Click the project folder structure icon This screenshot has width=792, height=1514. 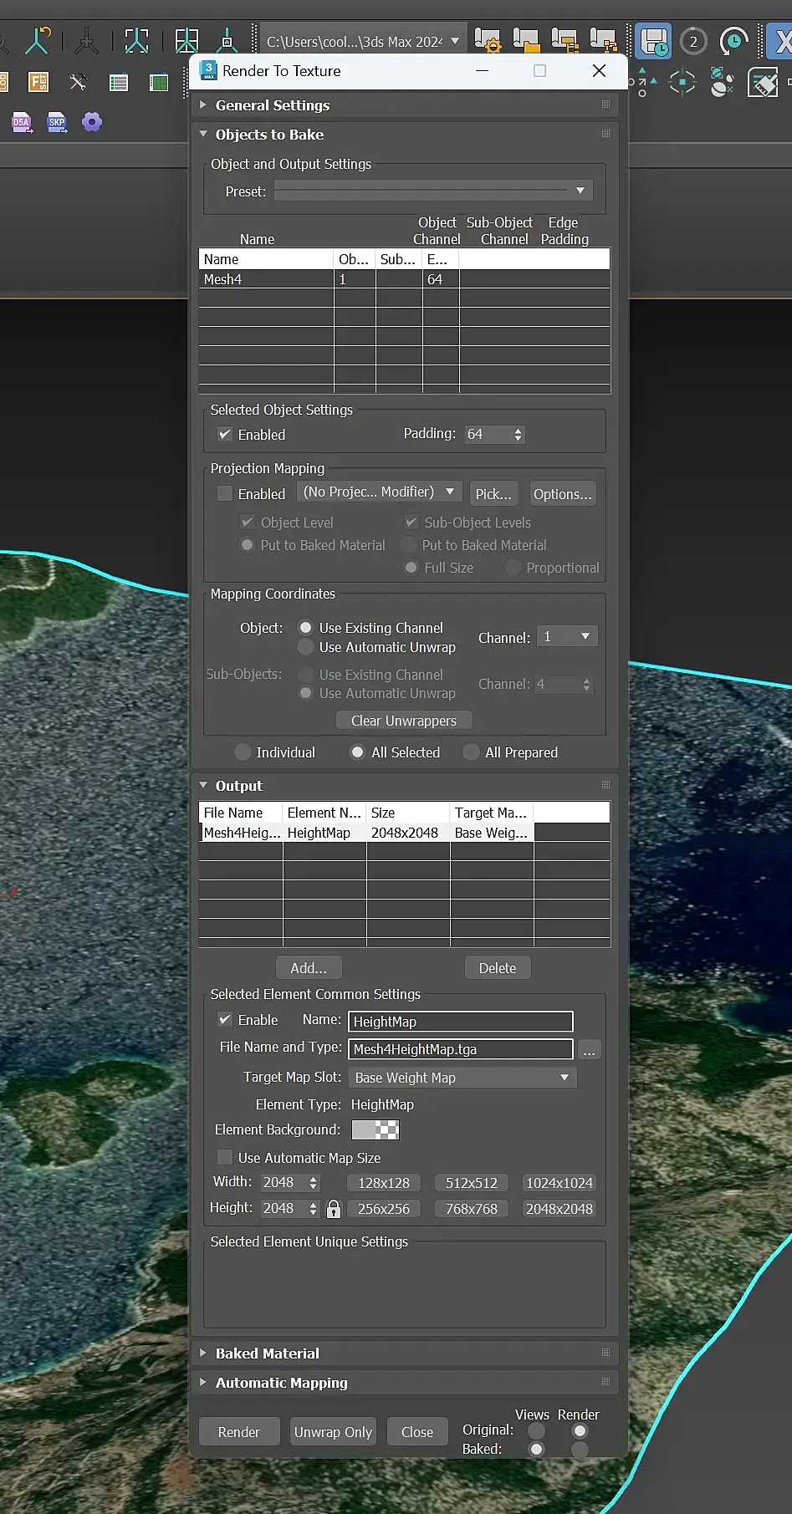point(565,40)
